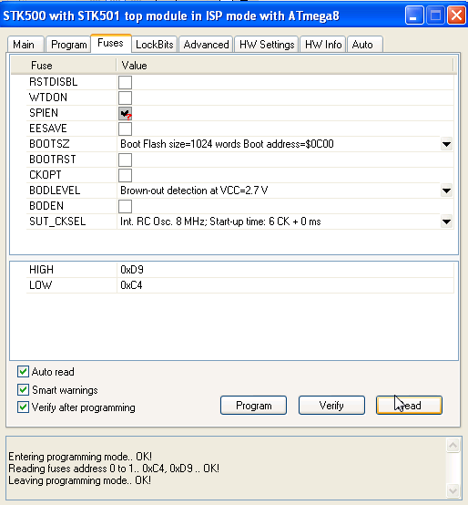
Task: Click the HIGH byte label
Action: (x=42, y=270)
